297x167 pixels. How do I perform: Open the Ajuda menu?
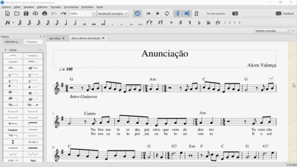(100, 7)
